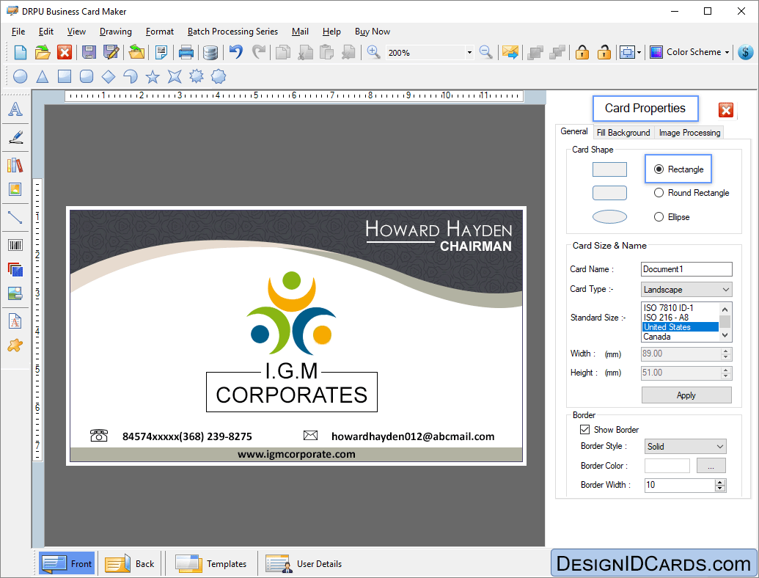Close the Card Properties panel
The height and width of the screenshot is (578, 759).
pos(725,110)
